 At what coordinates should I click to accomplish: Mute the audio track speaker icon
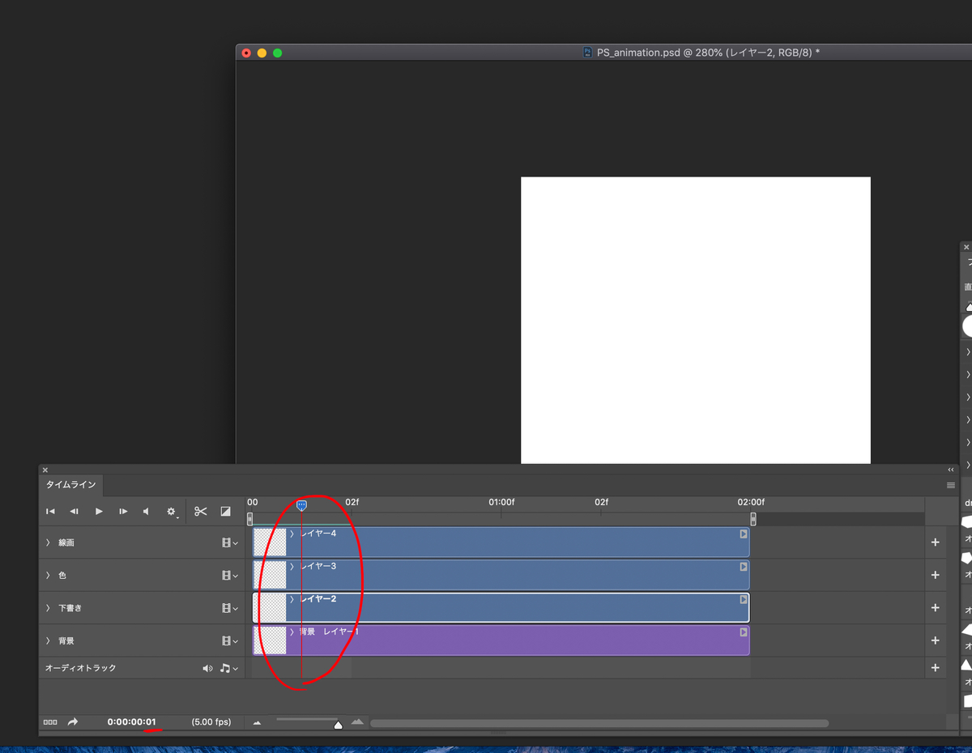coord(207,668)
